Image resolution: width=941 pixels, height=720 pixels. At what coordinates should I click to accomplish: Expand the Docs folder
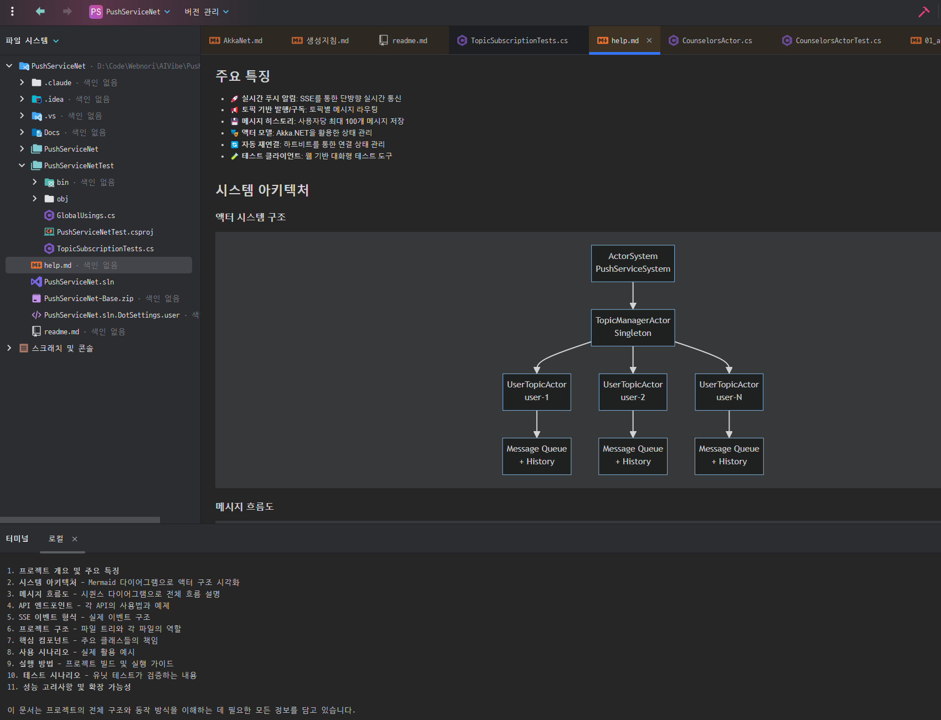(22, 132)
